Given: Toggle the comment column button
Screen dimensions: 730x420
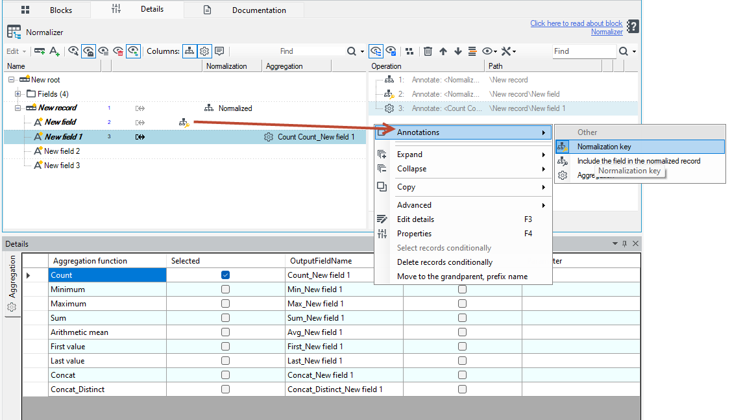Looking at the screenshot, I should coord(219,51).
